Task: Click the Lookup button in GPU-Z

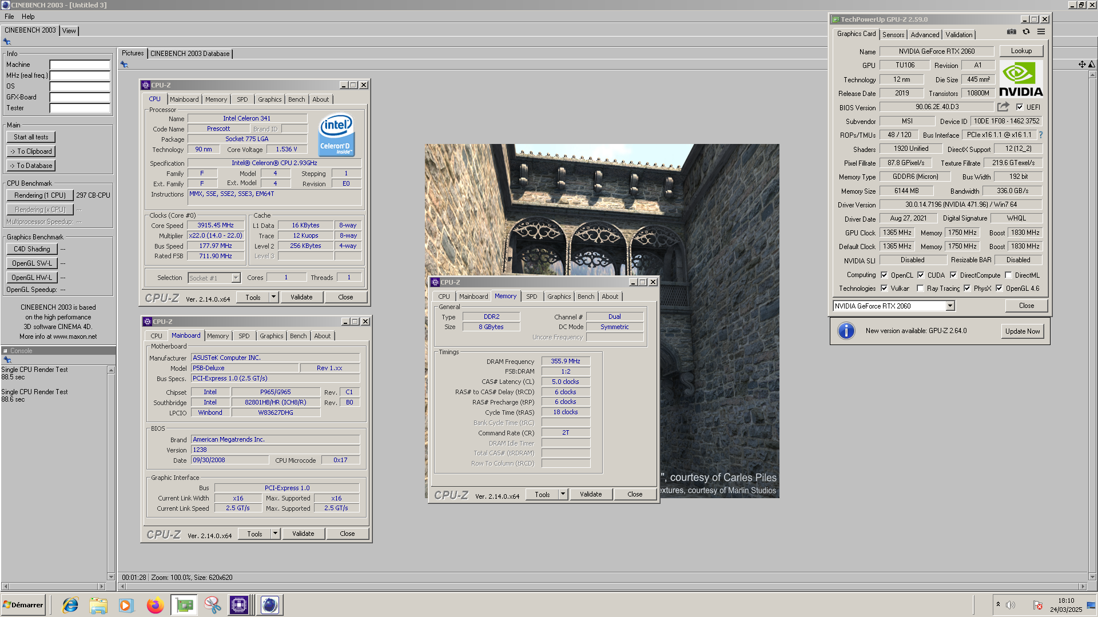Action: coord(1021,51)
